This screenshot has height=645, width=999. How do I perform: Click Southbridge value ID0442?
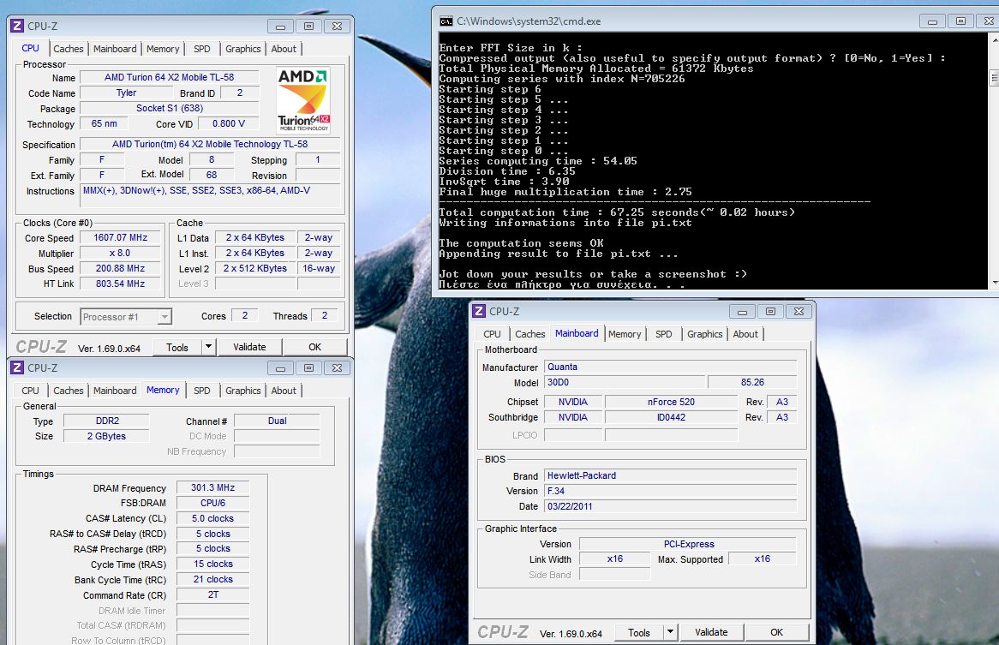pos(671,418)
